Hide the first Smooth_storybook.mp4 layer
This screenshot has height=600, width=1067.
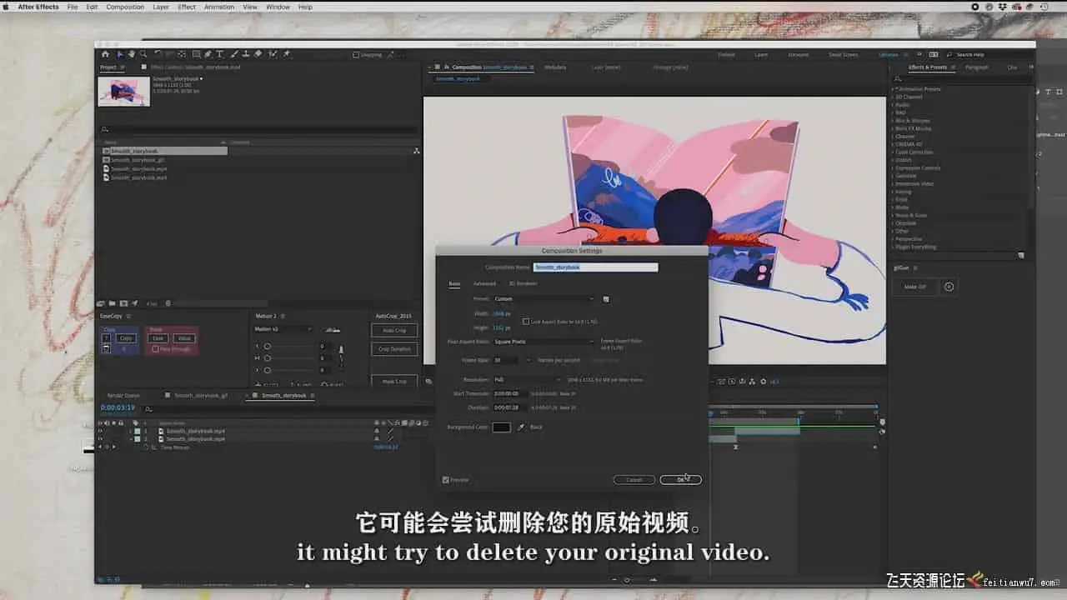[100, 431]
